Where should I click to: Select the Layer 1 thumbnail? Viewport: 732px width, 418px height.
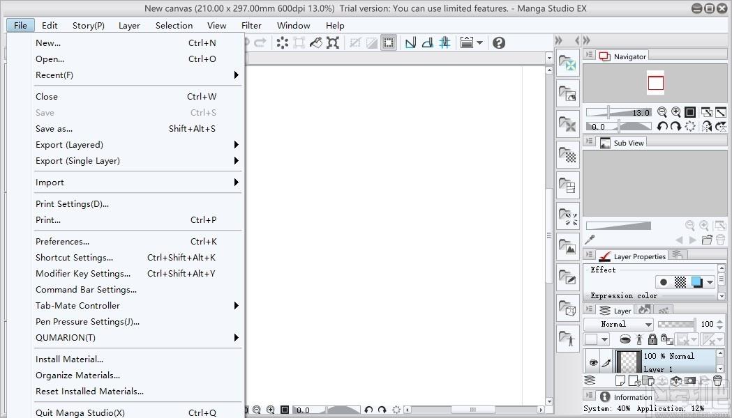pos(628,362)
